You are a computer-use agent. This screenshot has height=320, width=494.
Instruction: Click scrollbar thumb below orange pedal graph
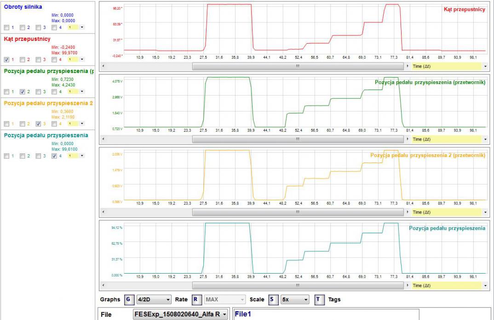[x=298, y=212]
